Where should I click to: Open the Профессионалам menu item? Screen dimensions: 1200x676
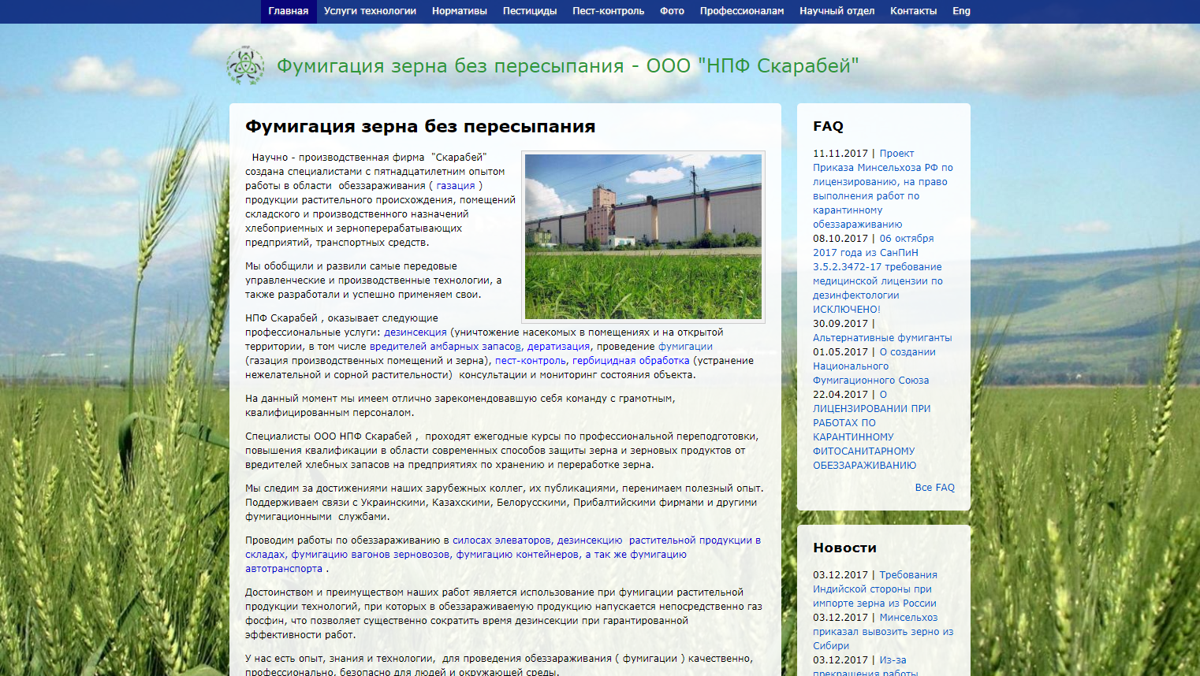(741, 11)
